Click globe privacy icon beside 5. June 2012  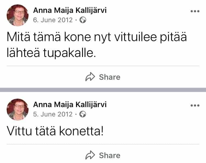coord(83,114)
